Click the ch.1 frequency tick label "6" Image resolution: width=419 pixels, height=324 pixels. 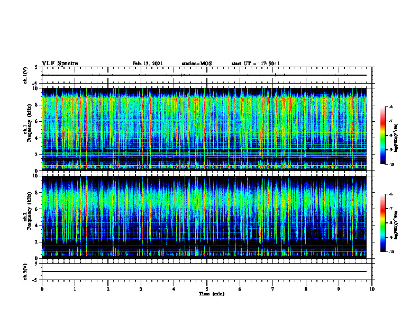37,121
